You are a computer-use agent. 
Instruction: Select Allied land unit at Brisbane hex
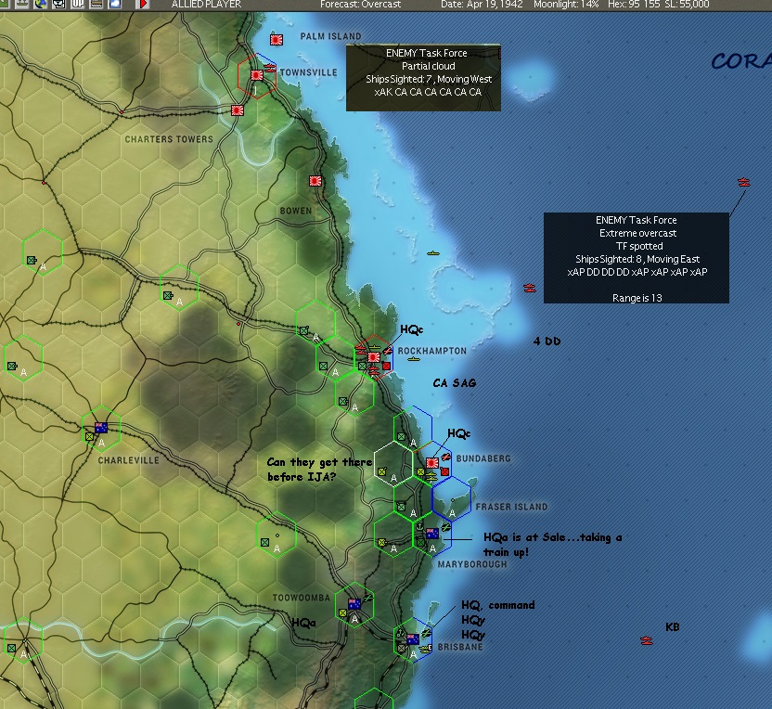[x=401, y=649]
